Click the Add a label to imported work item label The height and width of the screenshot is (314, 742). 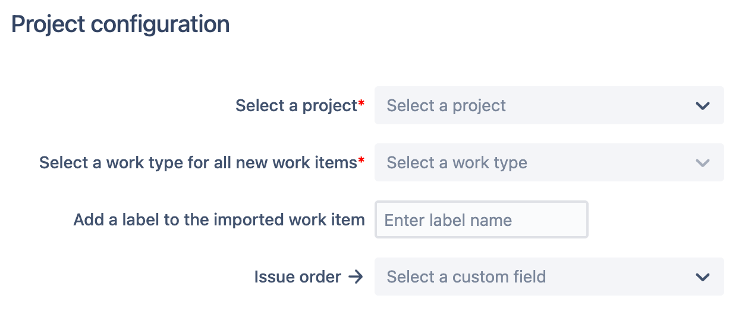click(x=219, y=220)
